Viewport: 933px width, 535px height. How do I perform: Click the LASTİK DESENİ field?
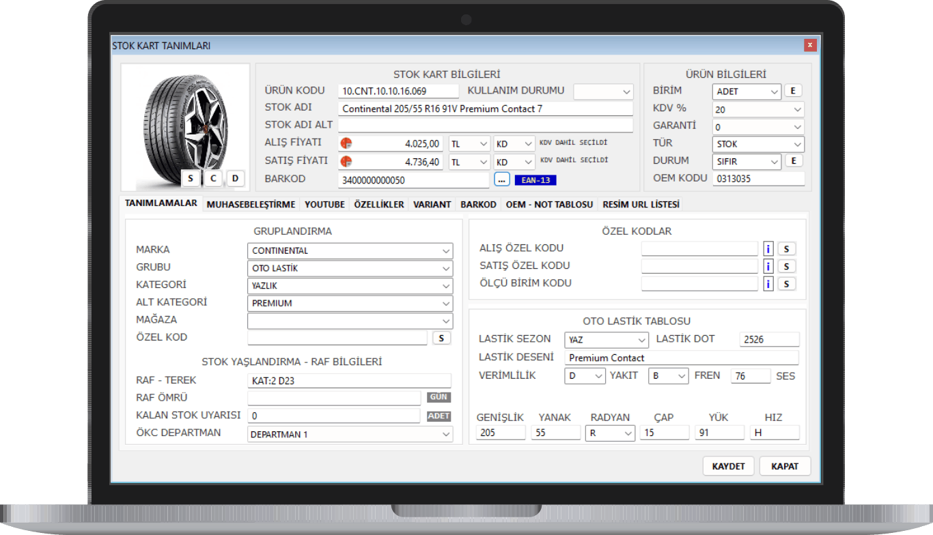682,358
